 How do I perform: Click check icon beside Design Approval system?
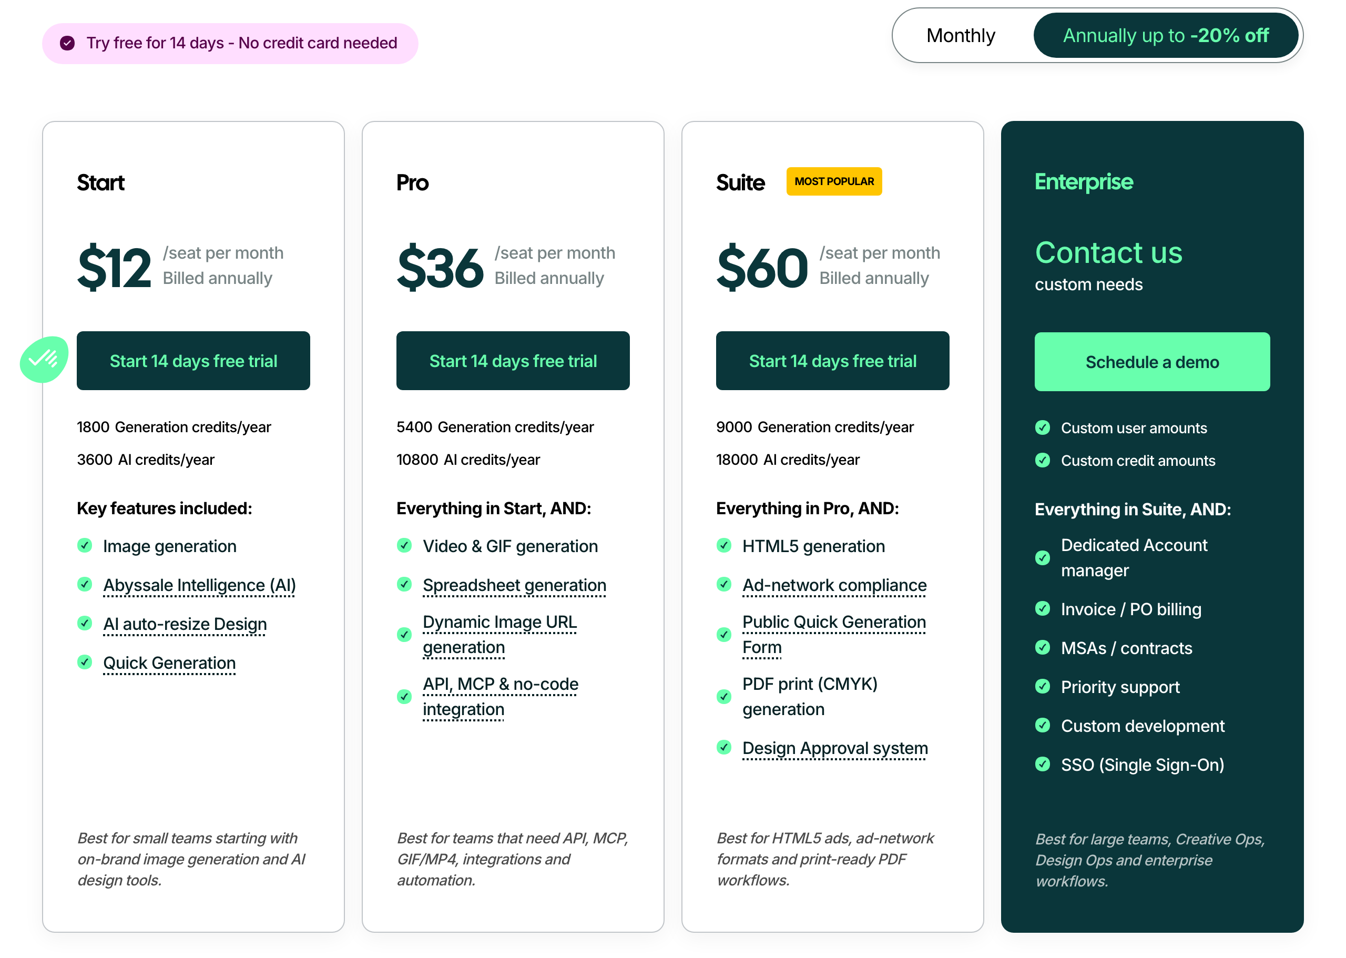[x=723, y=747]
